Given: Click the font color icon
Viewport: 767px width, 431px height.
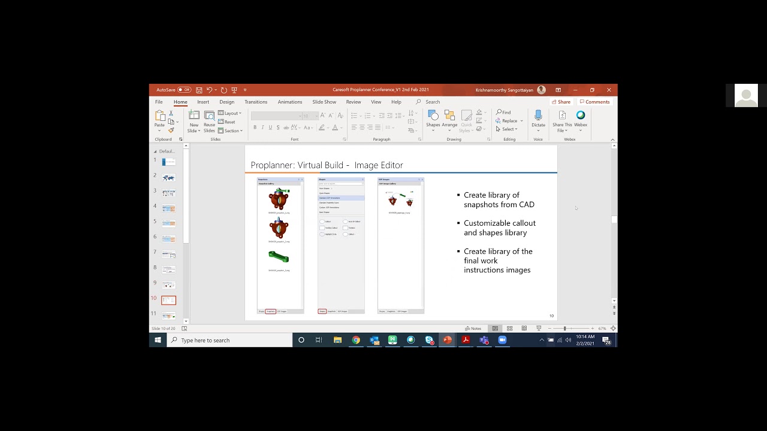Looking at the screenshot, I should (335, 128).
